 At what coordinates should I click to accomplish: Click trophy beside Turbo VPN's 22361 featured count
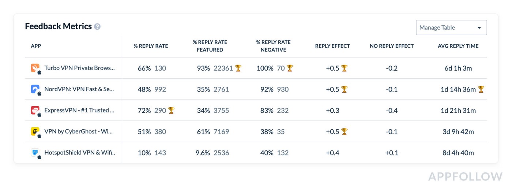[238, 68]
